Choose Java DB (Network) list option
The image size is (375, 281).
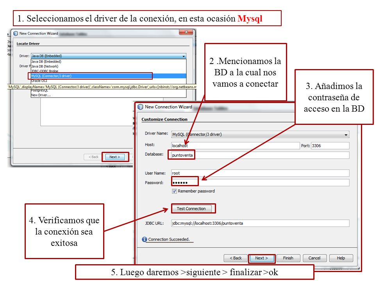tap(109, 66)
